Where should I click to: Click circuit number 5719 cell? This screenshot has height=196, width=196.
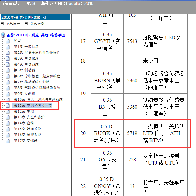pyautogui.click(x=132, y=133)
